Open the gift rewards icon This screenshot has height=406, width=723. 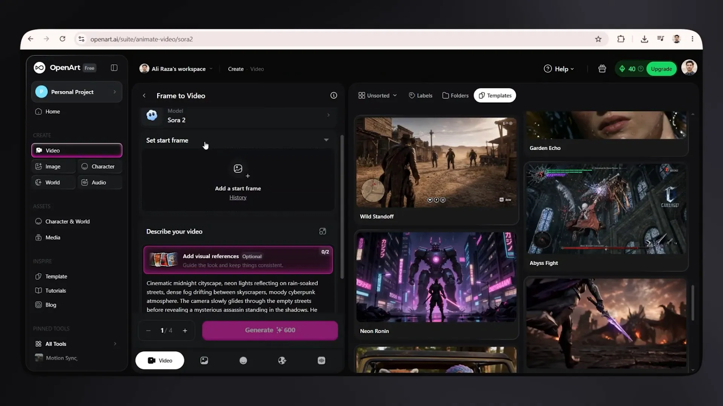tap(602, 69)
